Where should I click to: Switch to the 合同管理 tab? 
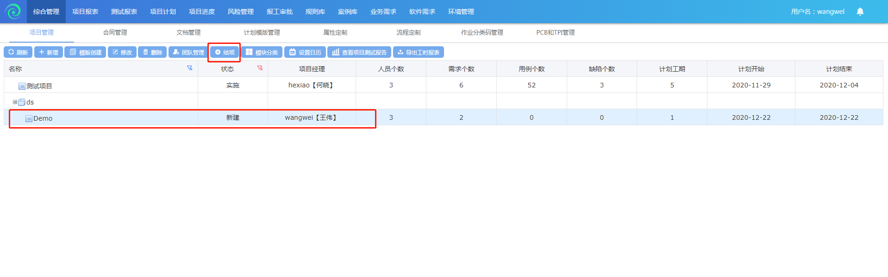point(115,32)
